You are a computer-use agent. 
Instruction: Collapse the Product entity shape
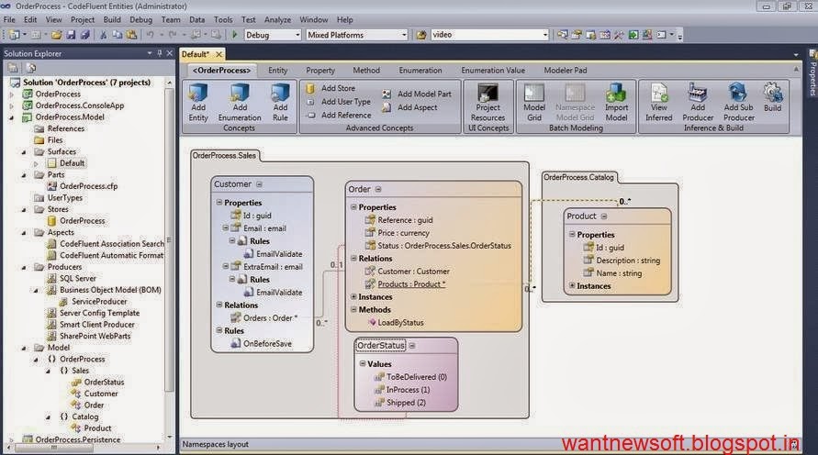[603, 216]
